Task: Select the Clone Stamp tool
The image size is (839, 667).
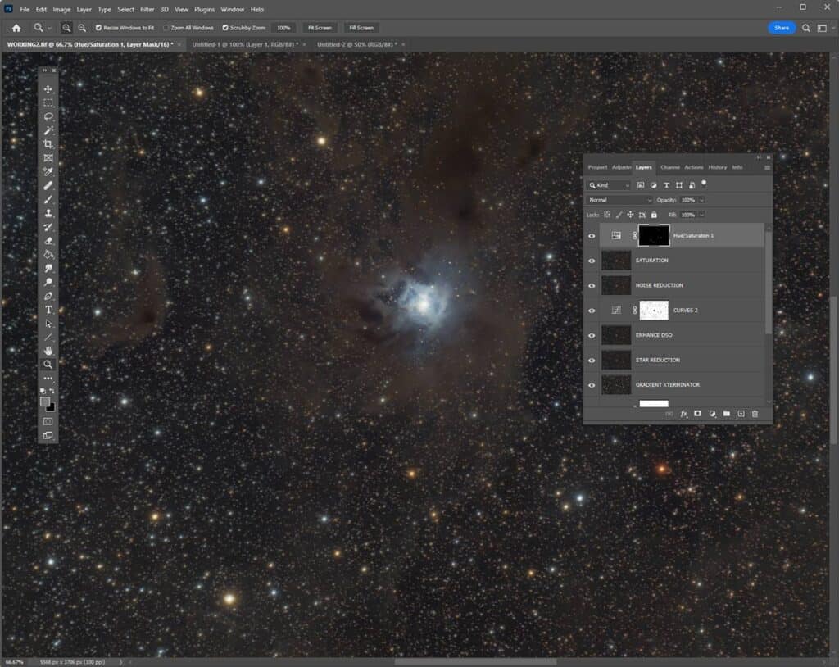Action: pos(49,212)
